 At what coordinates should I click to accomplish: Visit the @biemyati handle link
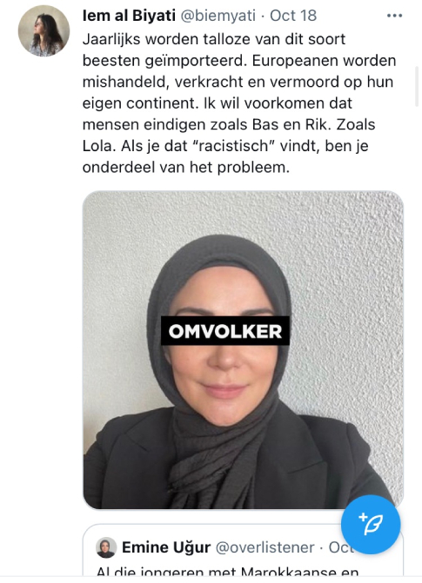(218, 16)
